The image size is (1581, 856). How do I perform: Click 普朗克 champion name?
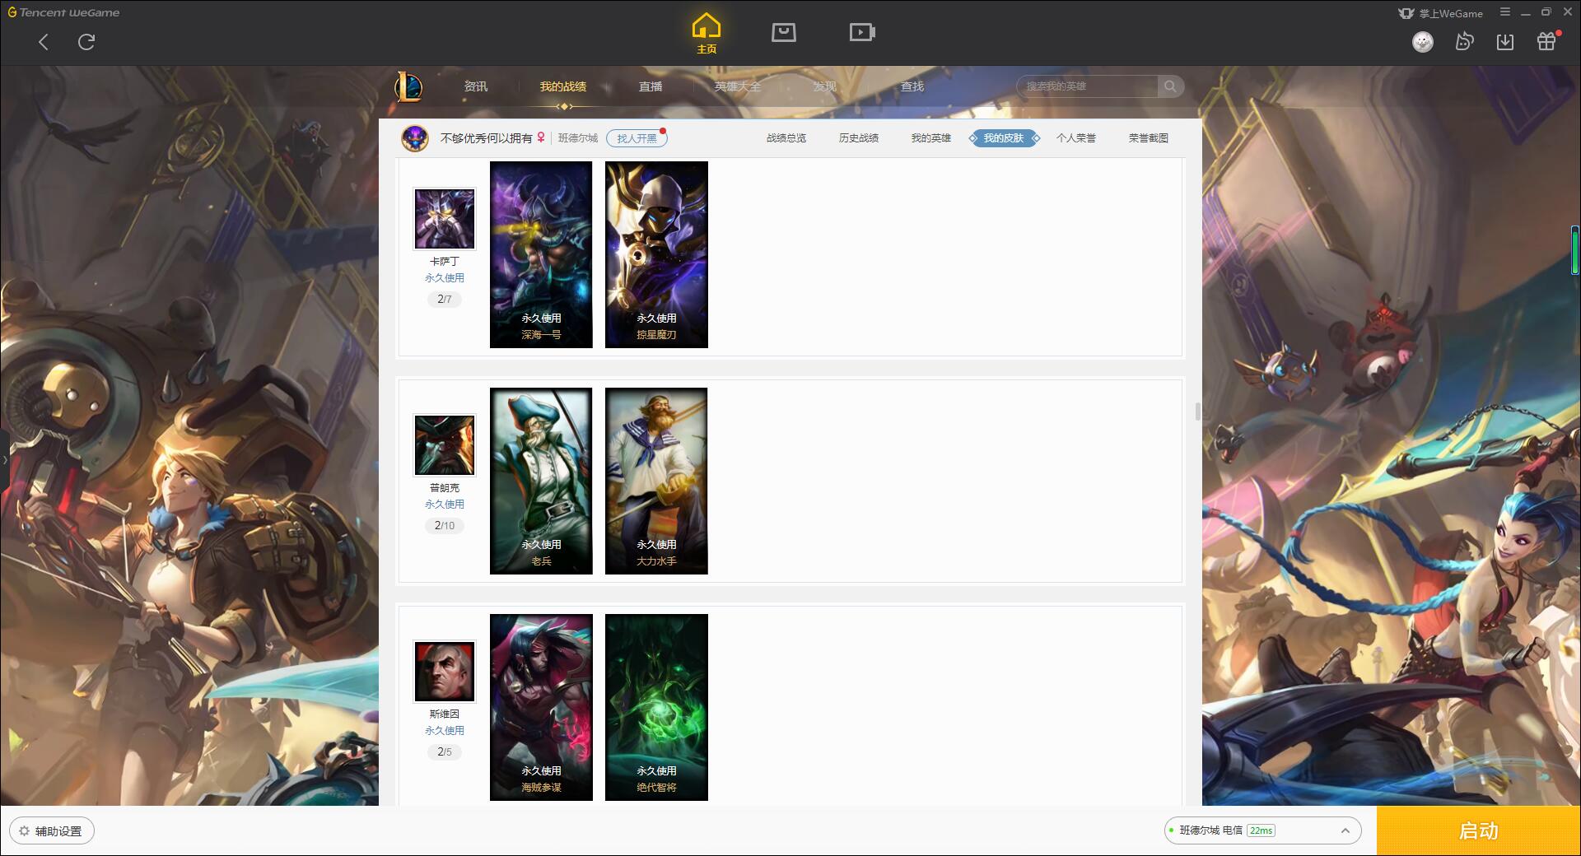[x=445, y=488]
